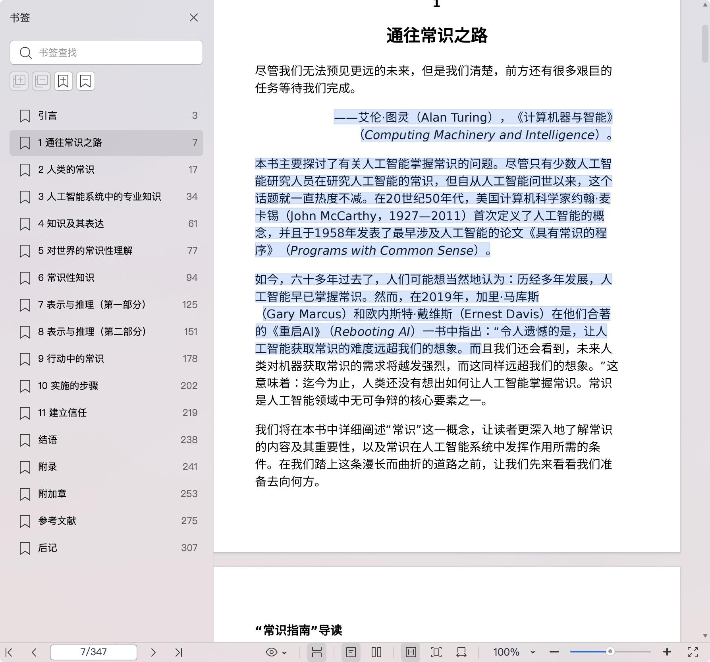Go to bookmark 11 建立信任
The height and width of the screenshot is (662, 710).
(x=106, y=413)
